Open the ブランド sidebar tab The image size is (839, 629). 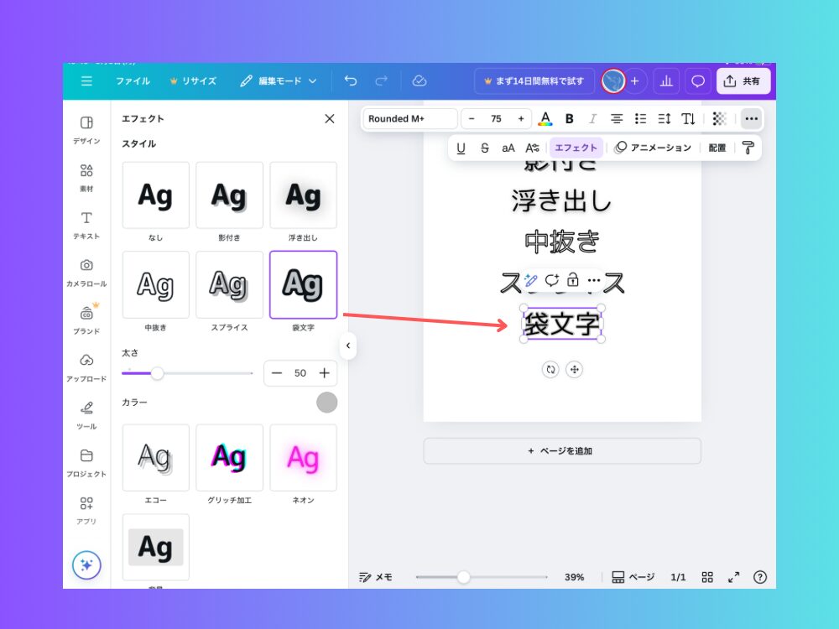[86, 320]
